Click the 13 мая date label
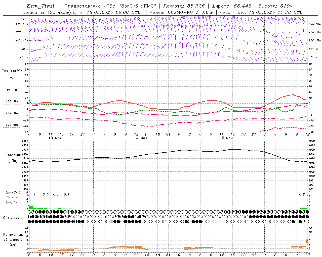Viewport: 322px width, 257px height. [x=55, y=138]
